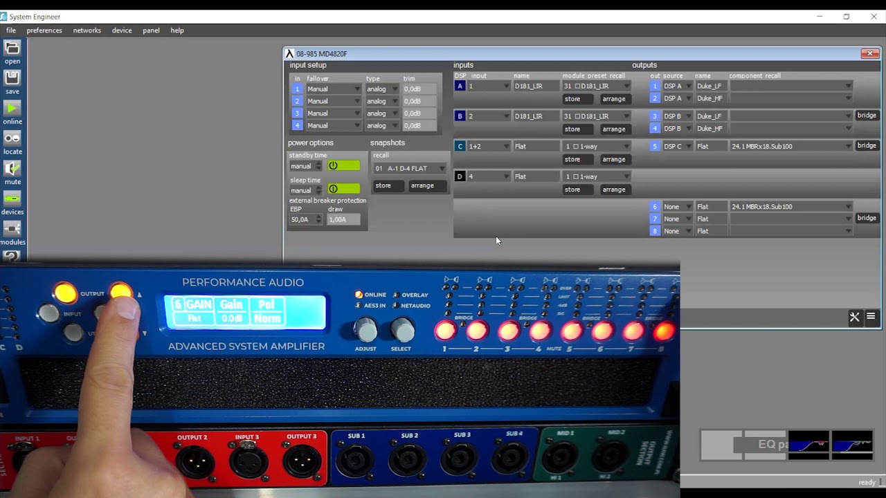The width and height of the screenshot is (886, 498).
Task: Open output 6 source dropdown None
Action: point(678,207)
